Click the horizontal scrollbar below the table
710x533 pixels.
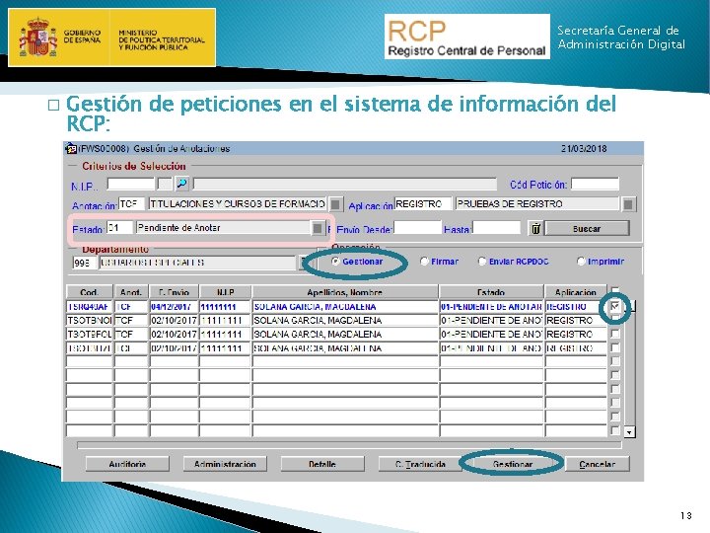pyautogui.click(x=349, y=445)
